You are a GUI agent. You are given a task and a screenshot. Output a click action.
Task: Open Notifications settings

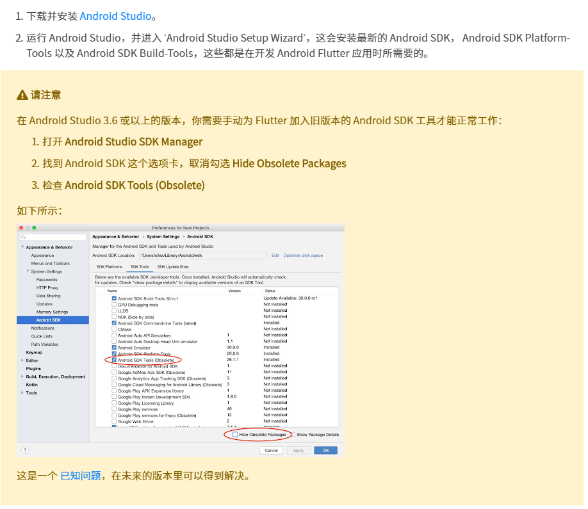tap(43, 328)
